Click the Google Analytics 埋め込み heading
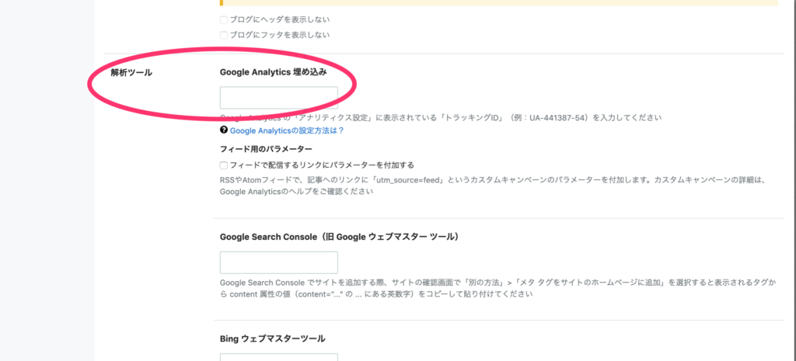The height and width of the screenshot is (361, 796). [273, 71]
